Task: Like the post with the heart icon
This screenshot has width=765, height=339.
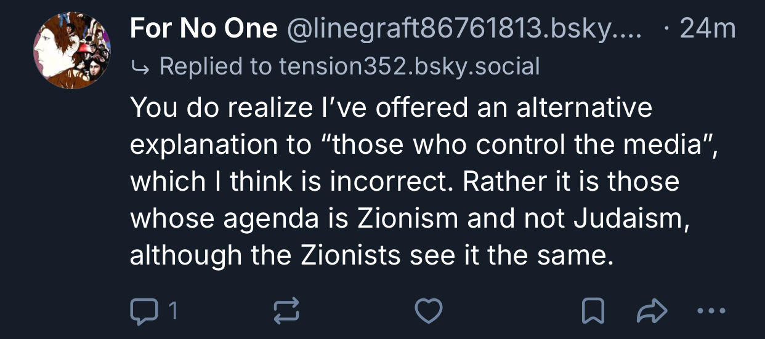Action: (428, 311)
